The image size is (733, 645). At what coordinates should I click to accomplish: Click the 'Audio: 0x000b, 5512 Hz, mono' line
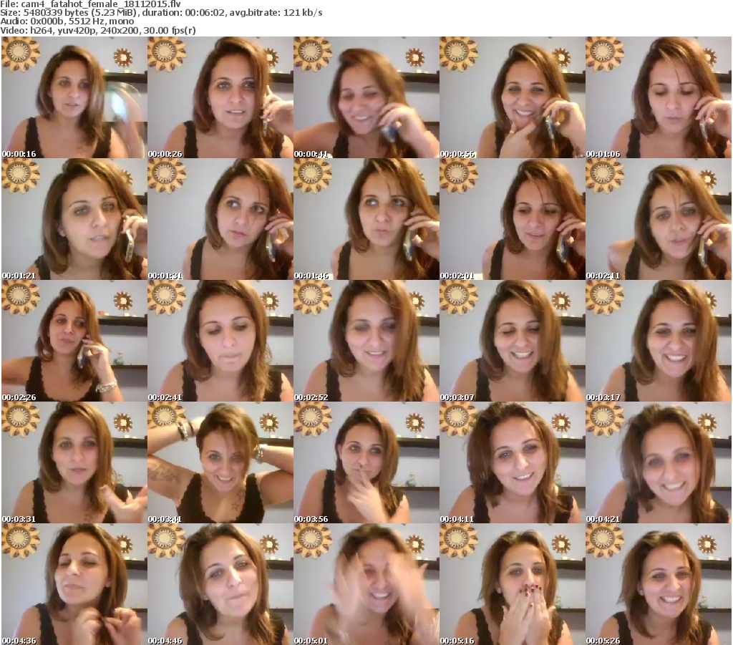click(x=67, y=21)
